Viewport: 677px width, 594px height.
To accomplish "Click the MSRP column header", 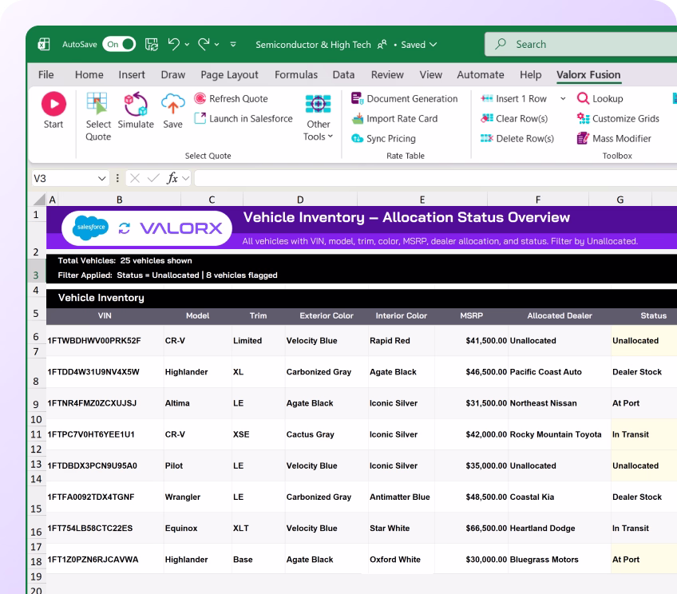I will coord(472,315).
